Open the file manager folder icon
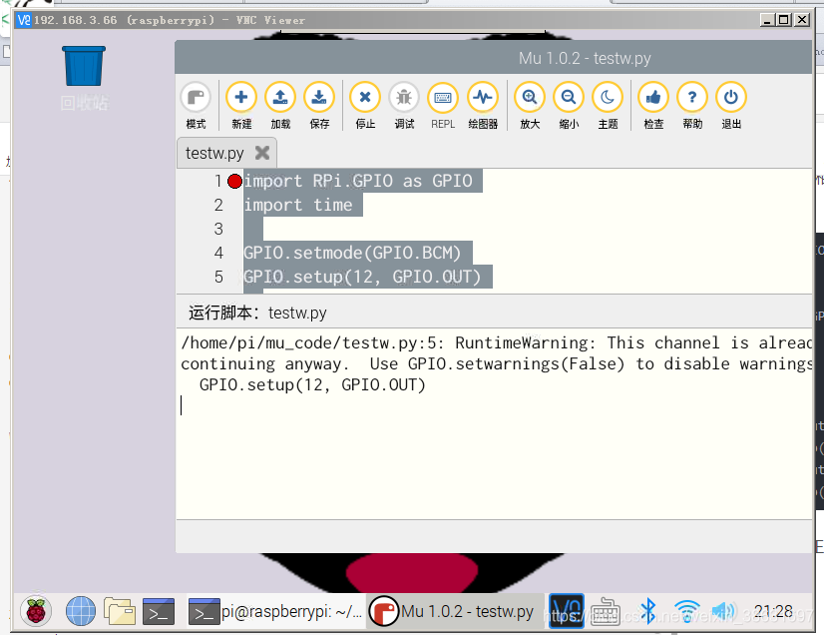The height and width of the screenshot is (635, 824). point(120,612)
